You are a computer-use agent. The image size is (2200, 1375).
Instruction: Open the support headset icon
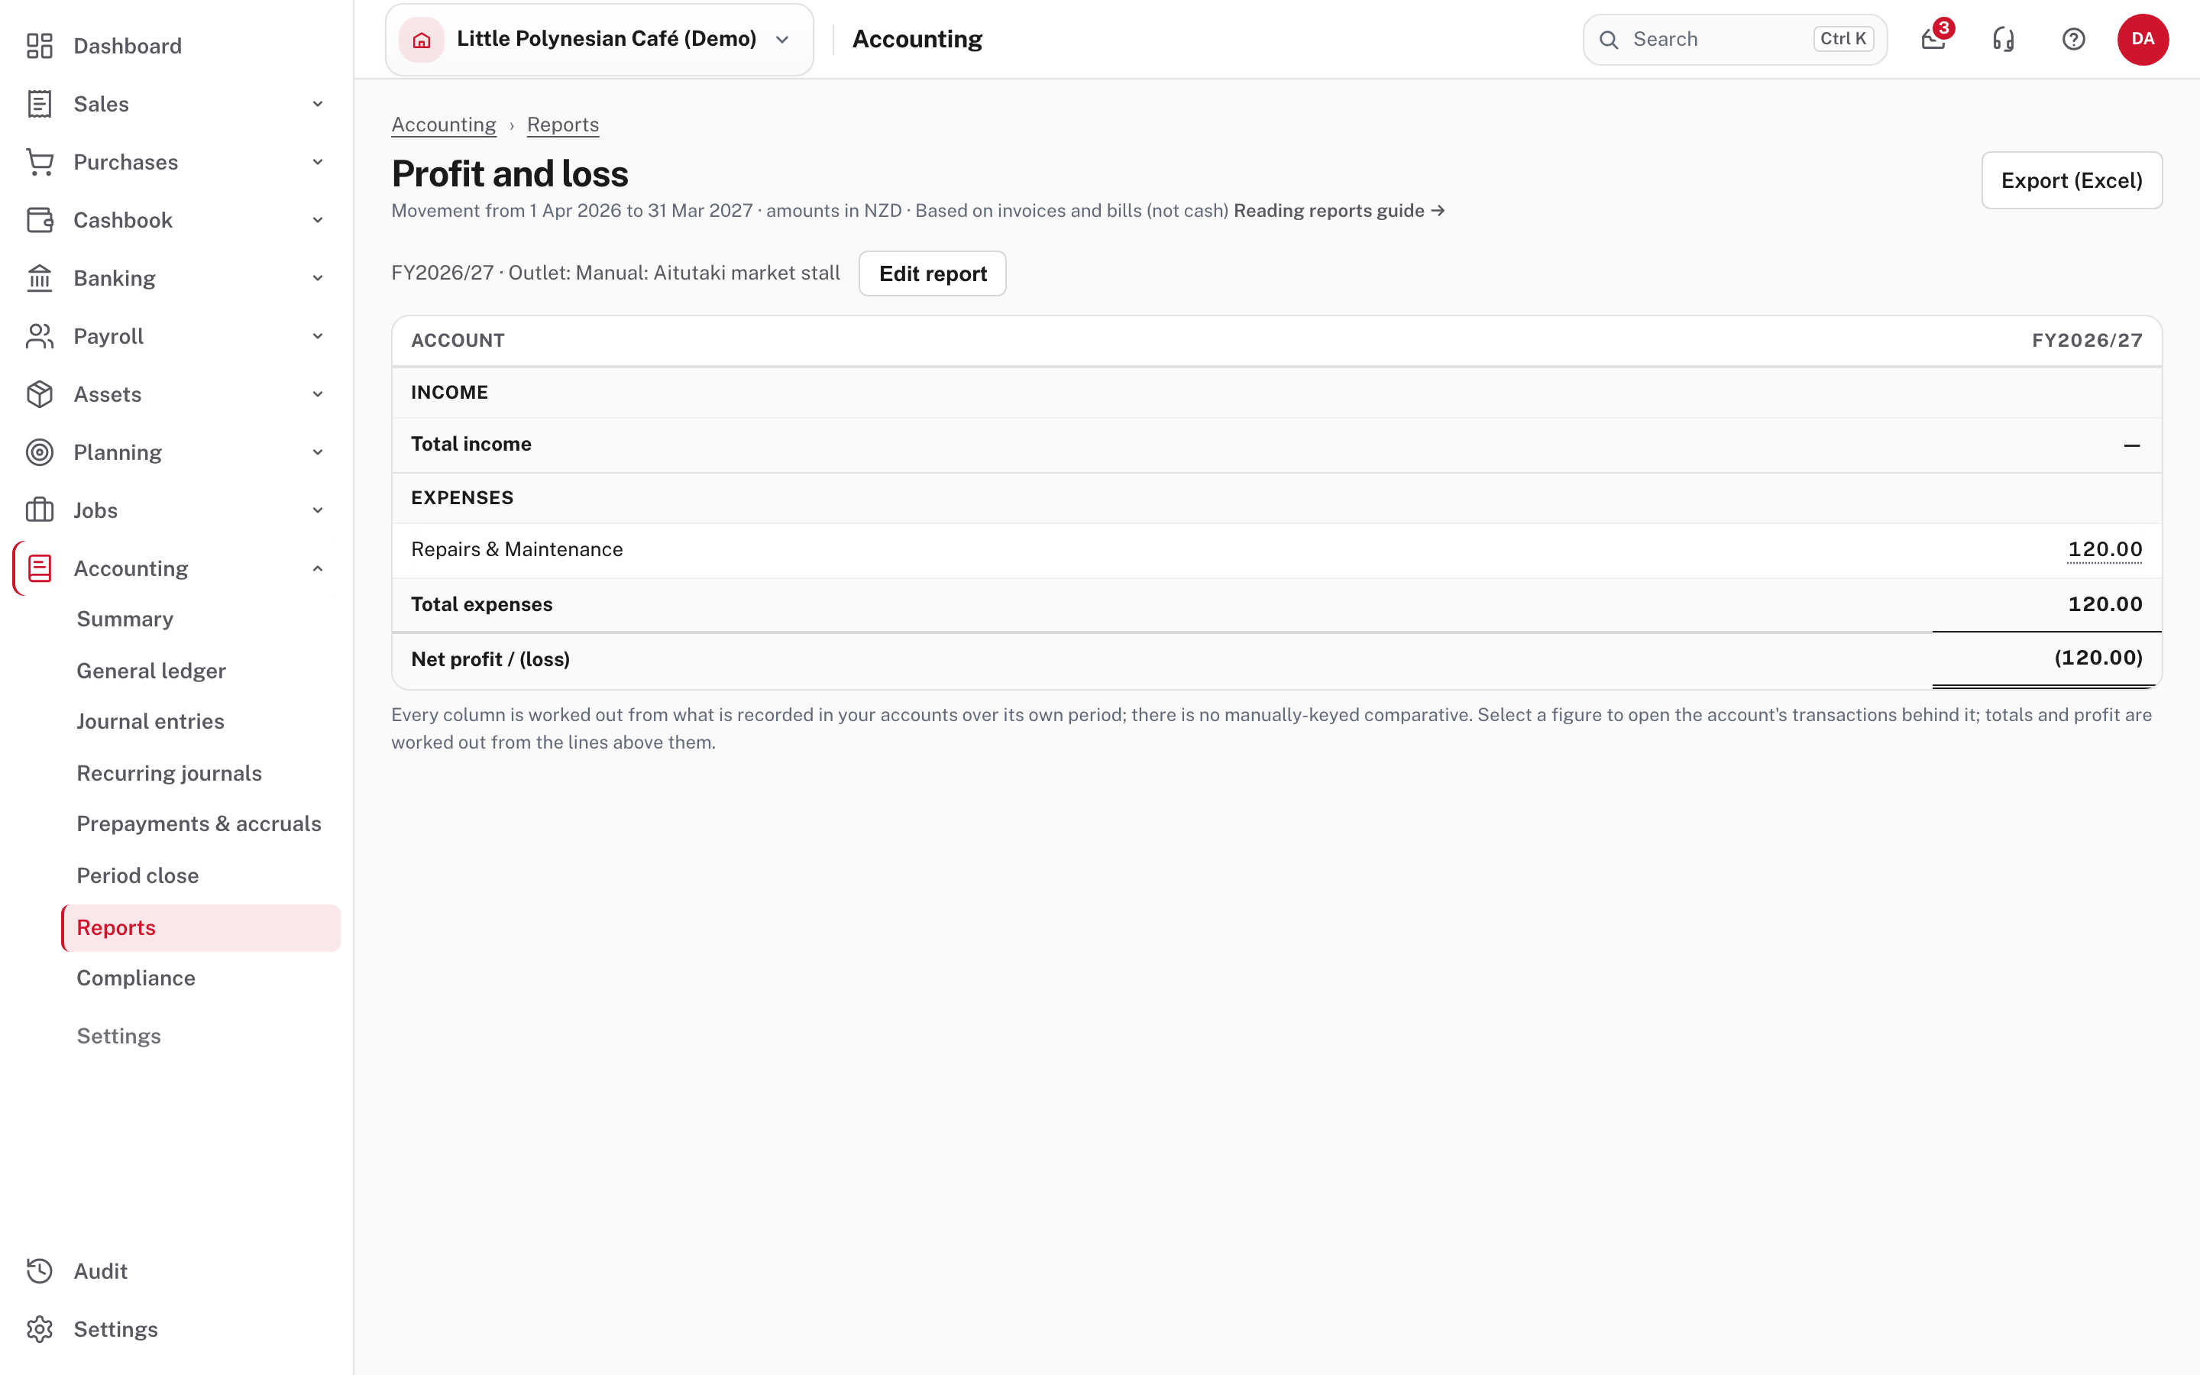(x=2004, y=39)
